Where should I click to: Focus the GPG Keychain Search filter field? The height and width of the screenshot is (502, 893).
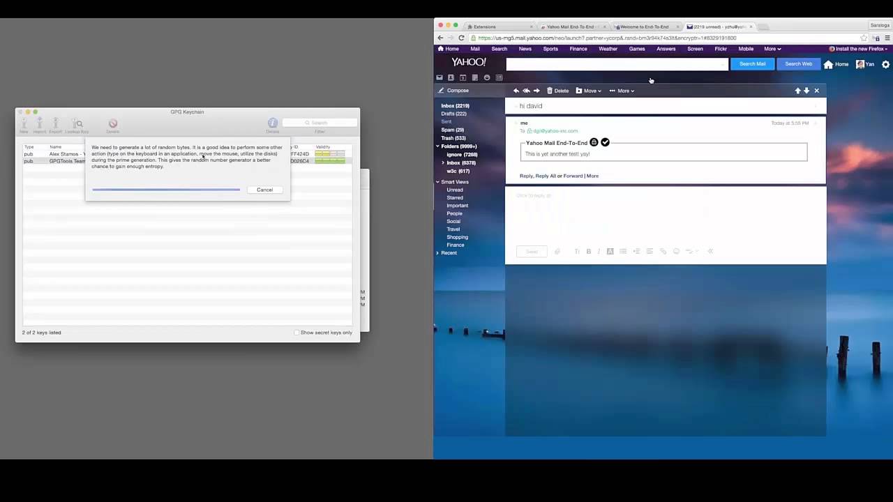click(x=320, y=123)
